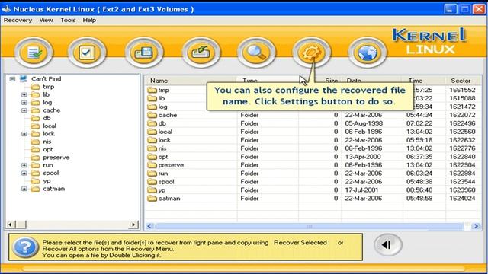Screen dimensions: 488x274
Task: Expand the spool folder in tree
Action: 24,173
